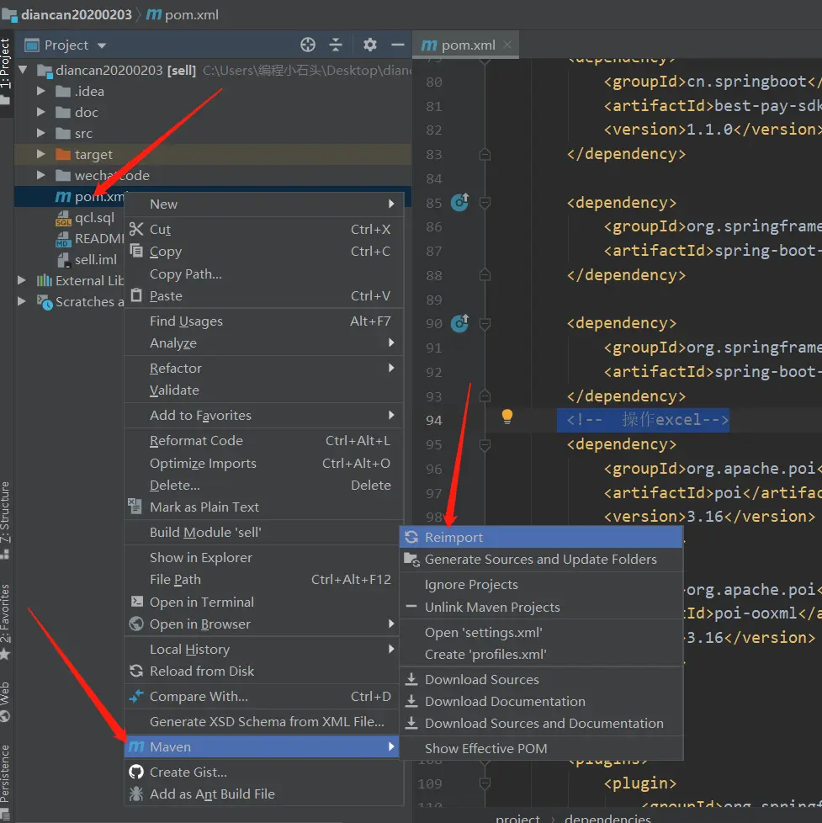Viewport: 822px width, 823px height.
Task: Collapse the diancan20200203 root project node
Action: [23, 70]
